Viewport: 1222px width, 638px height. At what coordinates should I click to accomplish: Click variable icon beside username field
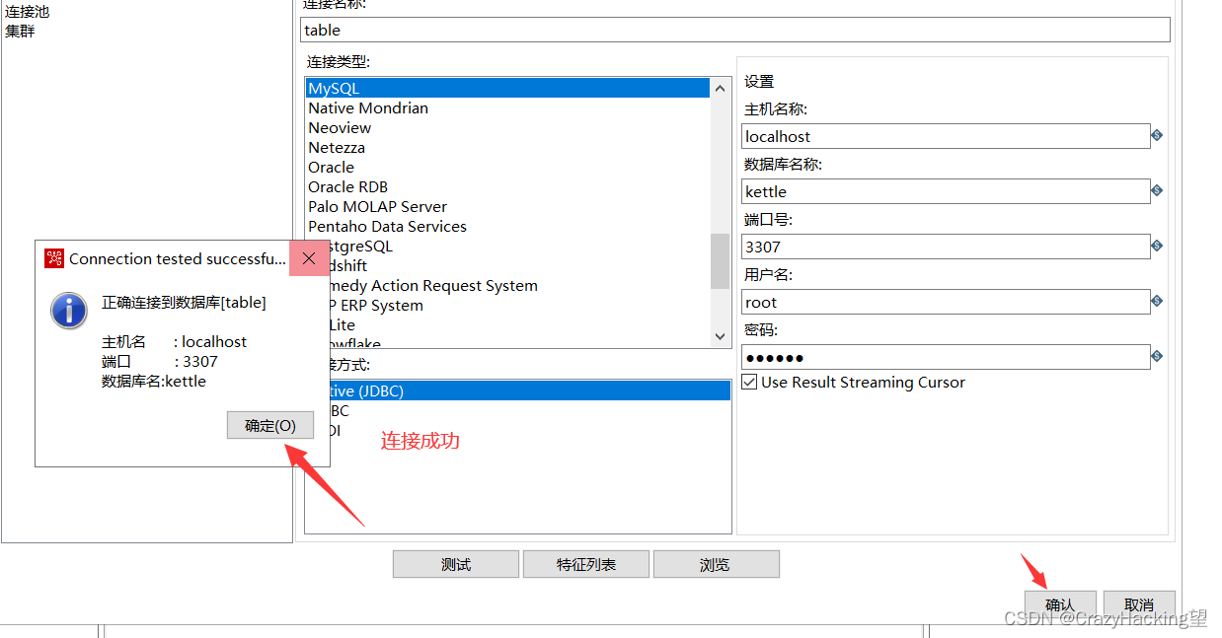click(1157, 301)
